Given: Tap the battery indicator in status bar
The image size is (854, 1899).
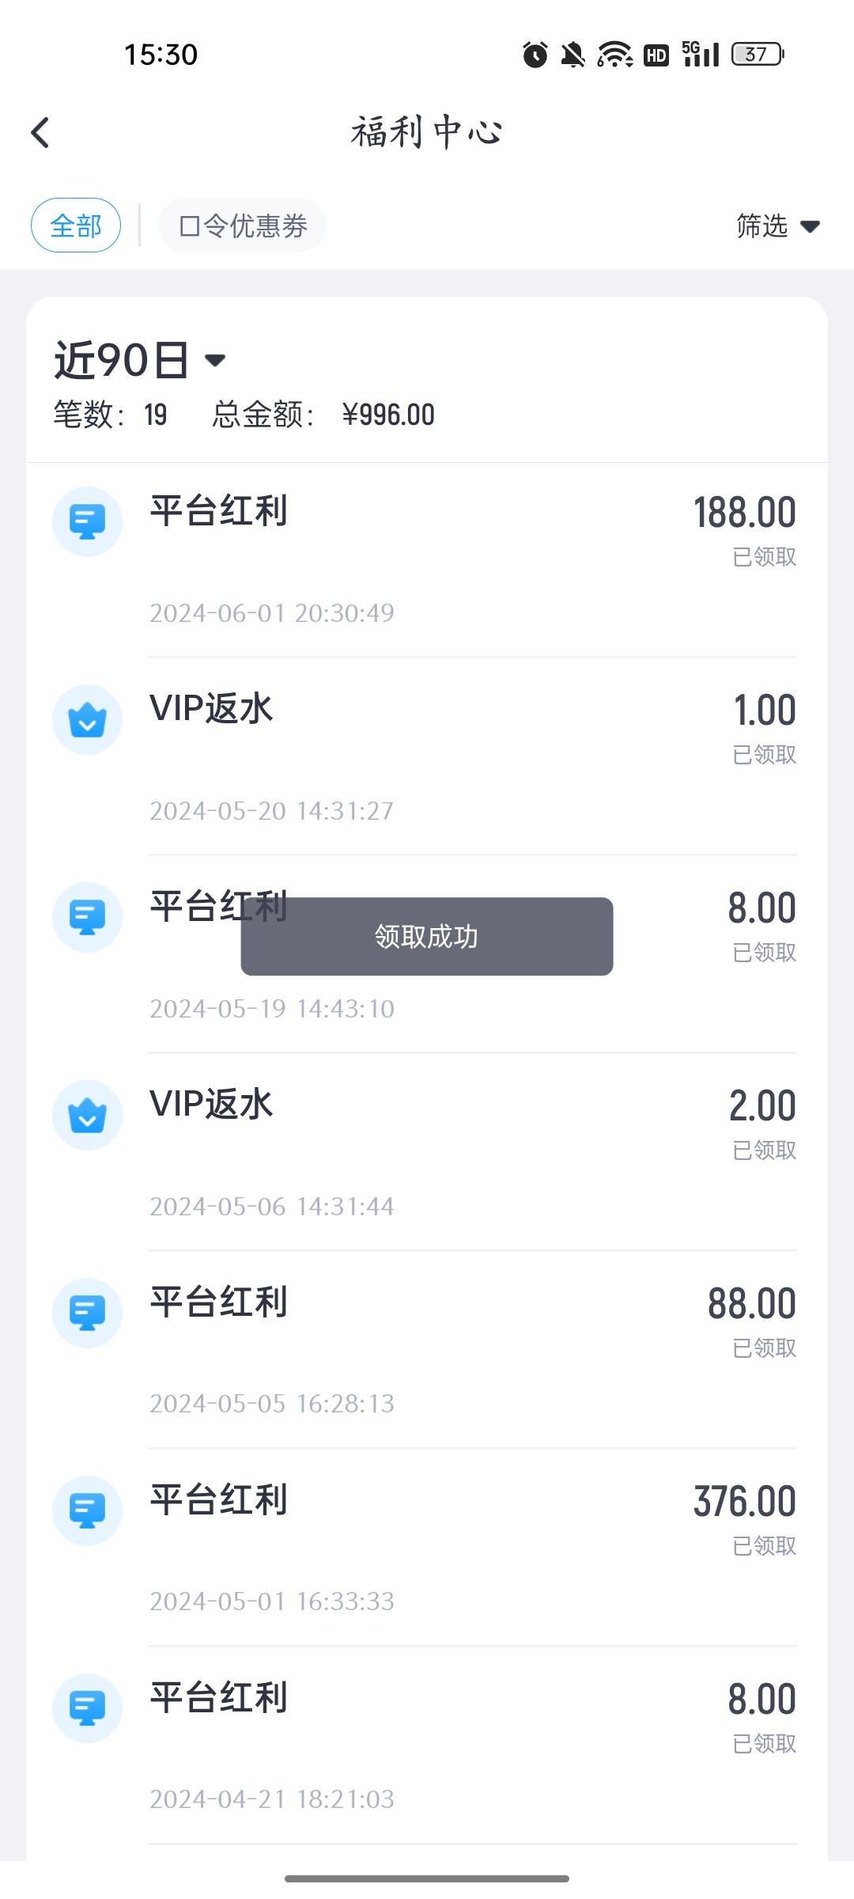Looking at the screenshot, I should [x=757, y=54].
